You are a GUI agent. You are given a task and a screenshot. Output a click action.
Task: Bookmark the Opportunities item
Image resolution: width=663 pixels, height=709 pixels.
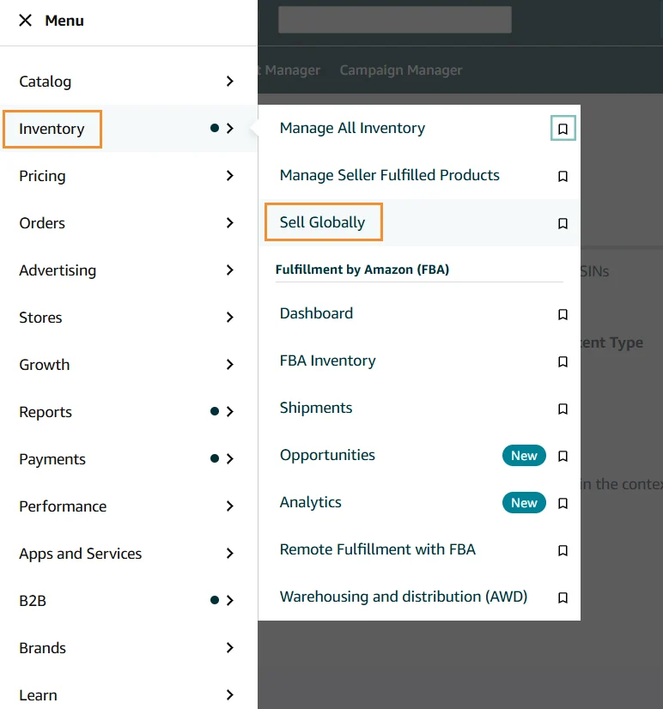(x=563, y=456)
